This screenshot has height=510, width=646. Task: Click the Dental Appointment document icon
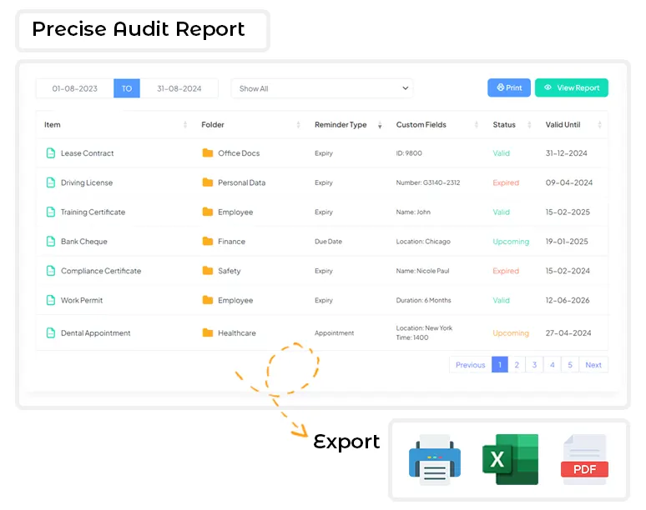click(x=51, y=333)
